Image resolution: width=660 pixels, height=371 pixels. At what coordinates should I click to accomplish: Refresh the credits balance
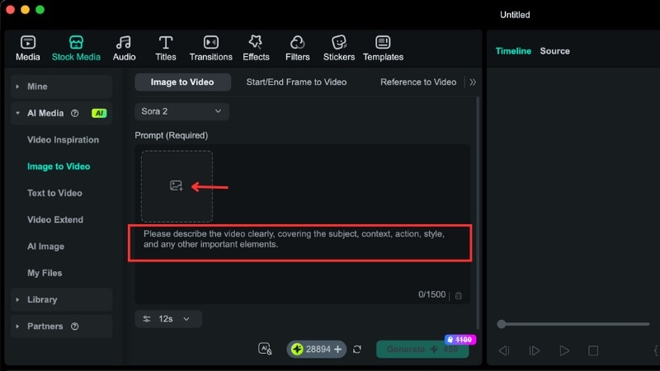(357, 349)
